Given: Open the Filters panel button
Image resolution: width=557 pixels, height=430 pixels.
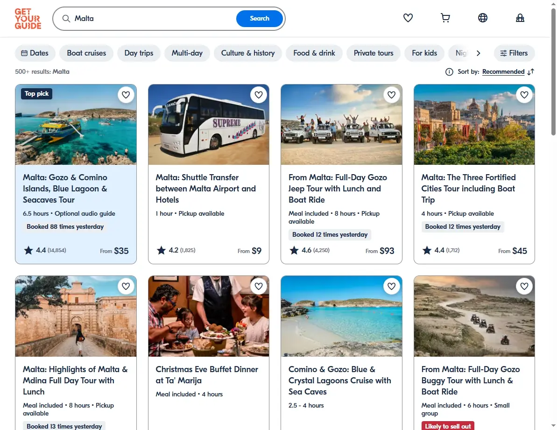Looking at the screenshot, I should point(514,53).
